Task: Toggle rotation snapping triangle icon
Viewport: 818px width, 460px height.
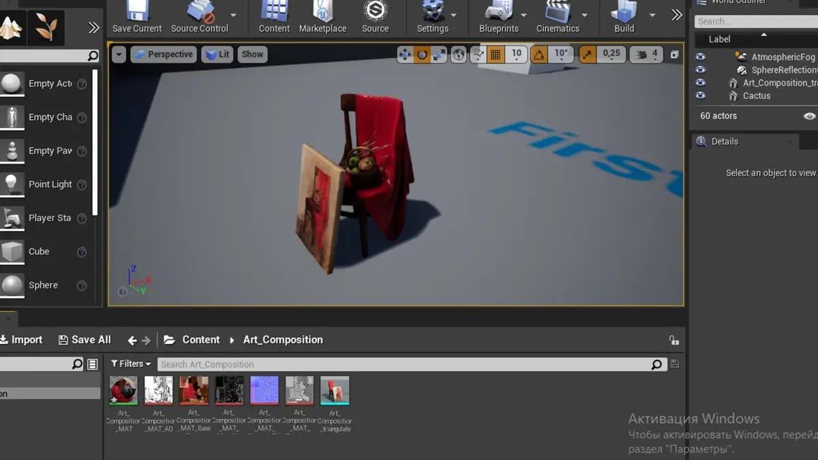Action: point(539,55)
